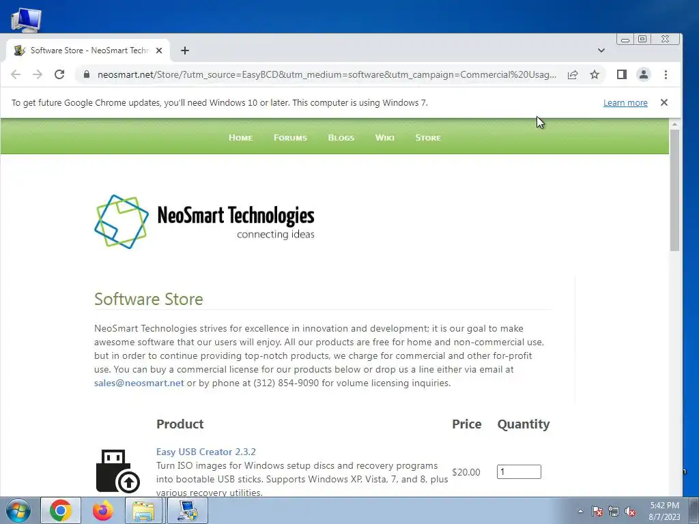Click the network tray icon
Screen dimensions: 699x524
pyautogui.click(x=614, y=511)
